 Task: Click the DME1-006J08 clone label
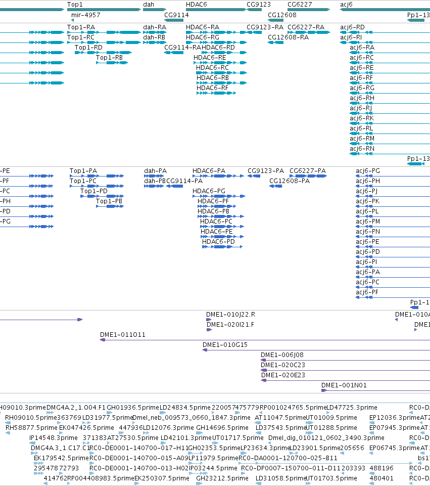[282, 355]
